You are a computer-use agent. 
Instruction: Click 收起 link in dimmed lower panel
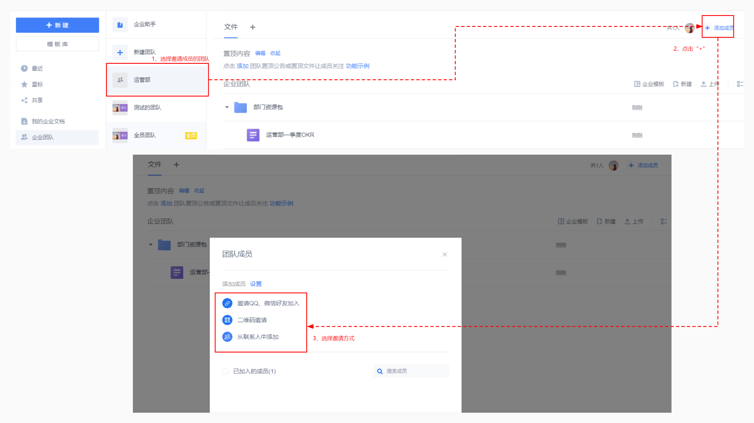[199, 191]
